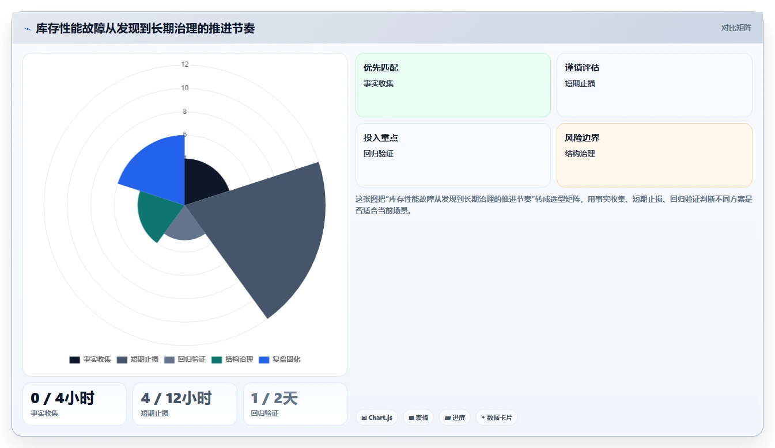The height and width of the screenshot is (448, 775).
Task: Click 回归验证 text in the 投入重点 card
Action: pyautogui.click(x=379, y=154)
